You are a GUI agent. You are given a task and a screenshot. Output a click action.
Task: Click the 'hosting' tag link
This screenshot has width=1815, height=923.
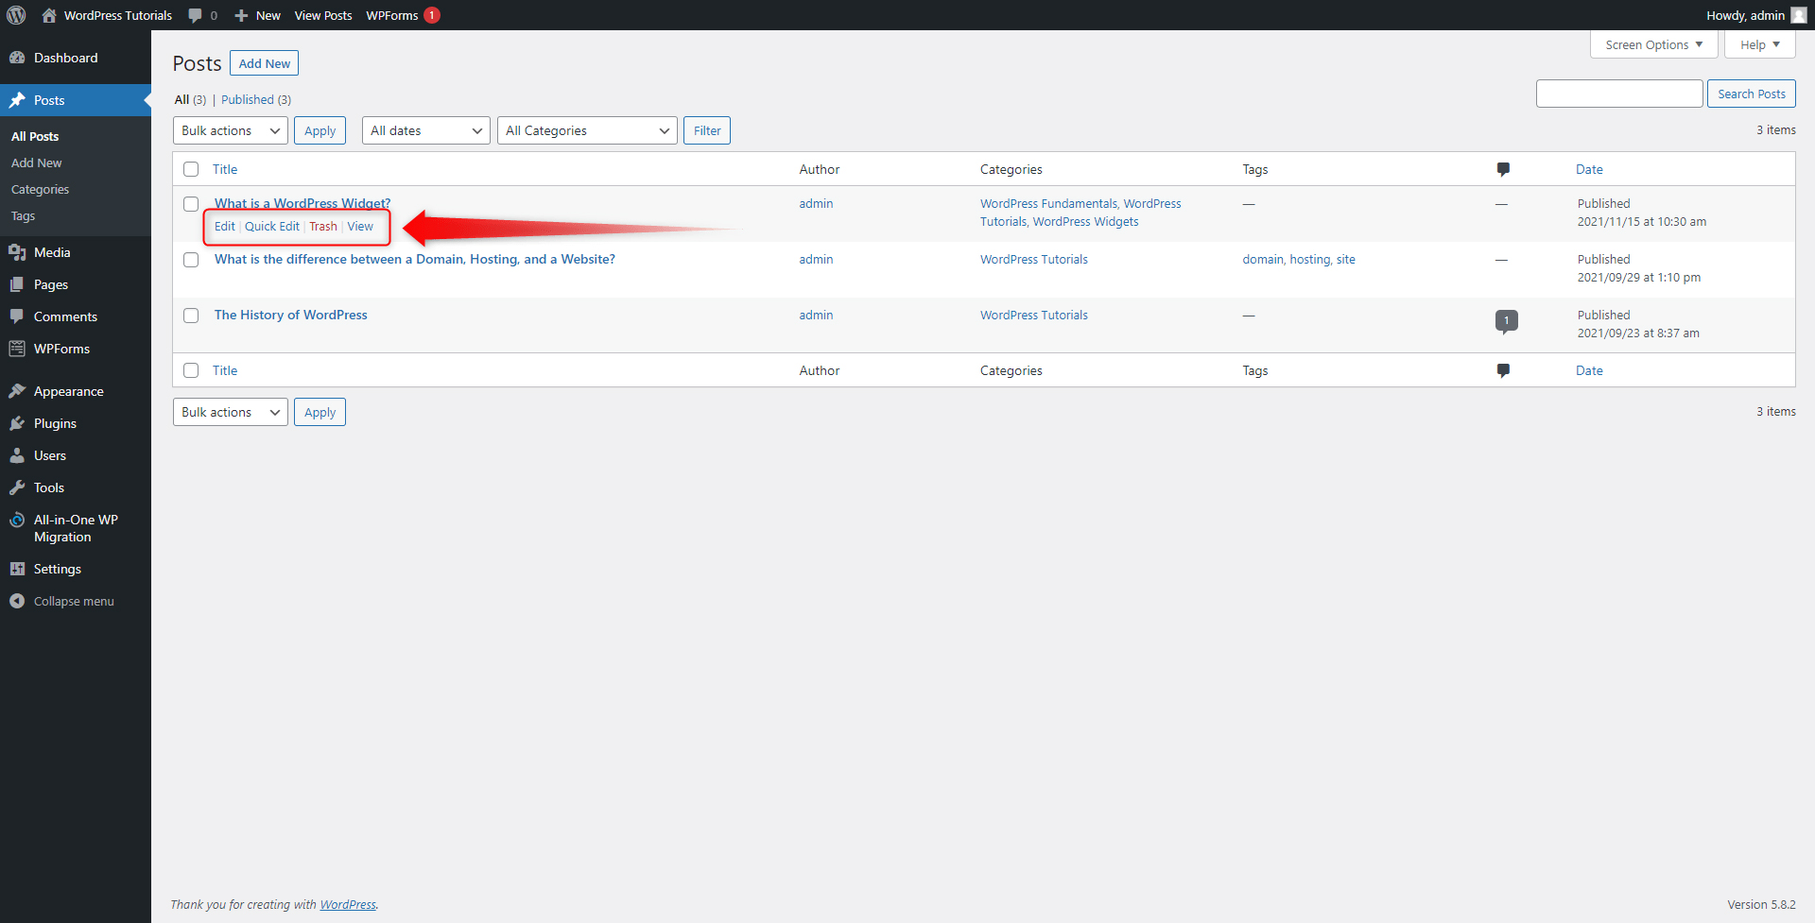(x=1309, y=259)
